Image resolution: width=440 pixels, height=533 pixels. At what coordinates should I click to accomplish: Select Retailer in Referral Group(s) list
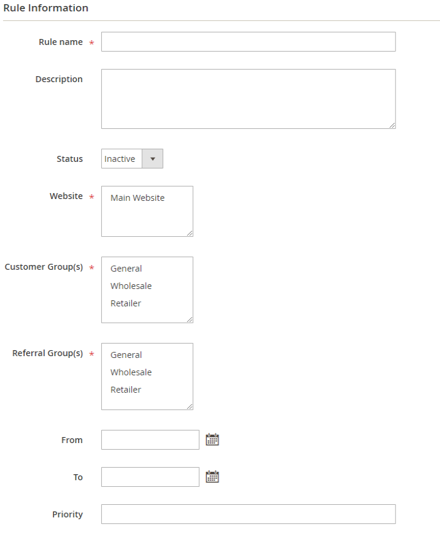(126, 390)
